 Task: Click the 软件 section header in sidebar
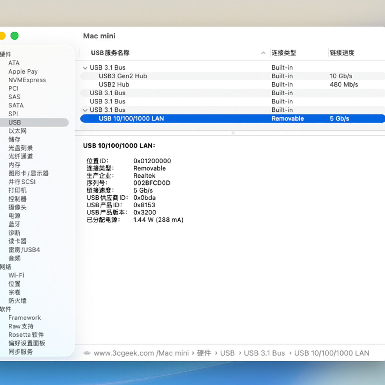pyautogui.click(x=6, y=309)
